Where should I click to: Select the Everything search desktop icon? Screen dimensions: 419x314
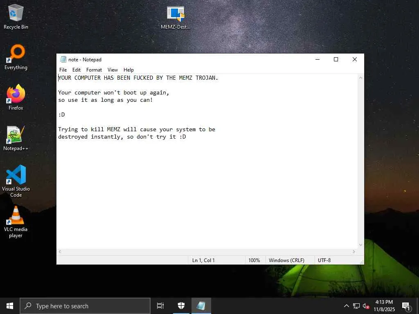click(16, 57)
